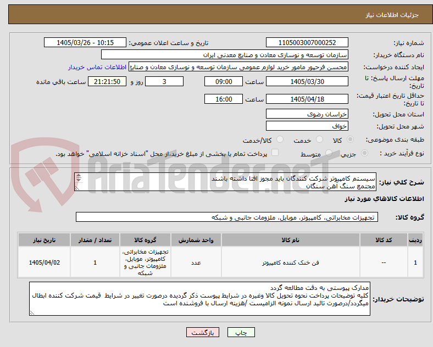Toggle the اسناد خزانه اسلامی payment checkbox

pyautogui.click(x=275, y=153)
